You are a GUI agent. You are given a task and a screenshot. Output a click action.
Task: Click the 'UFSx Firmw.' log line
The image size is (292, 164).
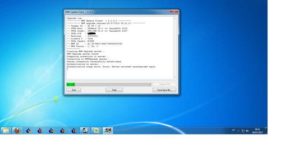[98, 31]
